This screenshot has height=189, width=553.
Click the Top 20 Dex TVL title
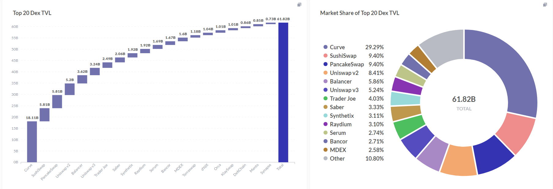coord(32,13)
